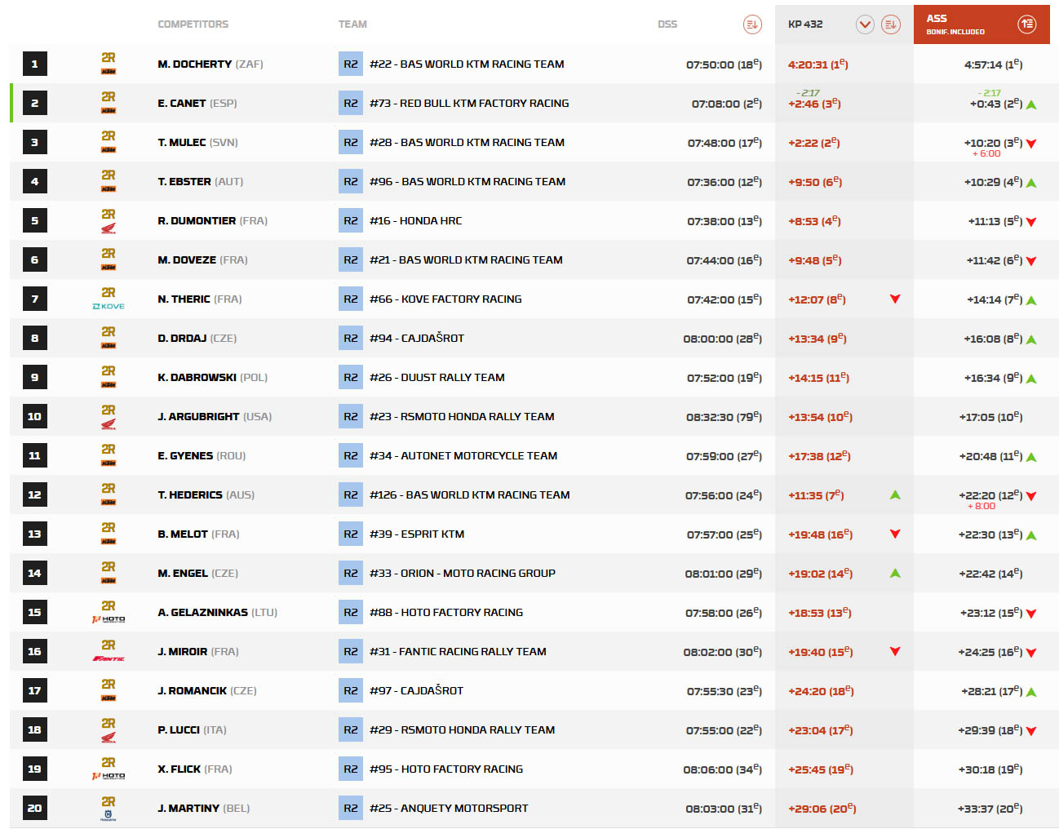Click the R2 badge for #73 Red Bull KTM
The image size is (1059, 838).
click(x=351, y=104)
